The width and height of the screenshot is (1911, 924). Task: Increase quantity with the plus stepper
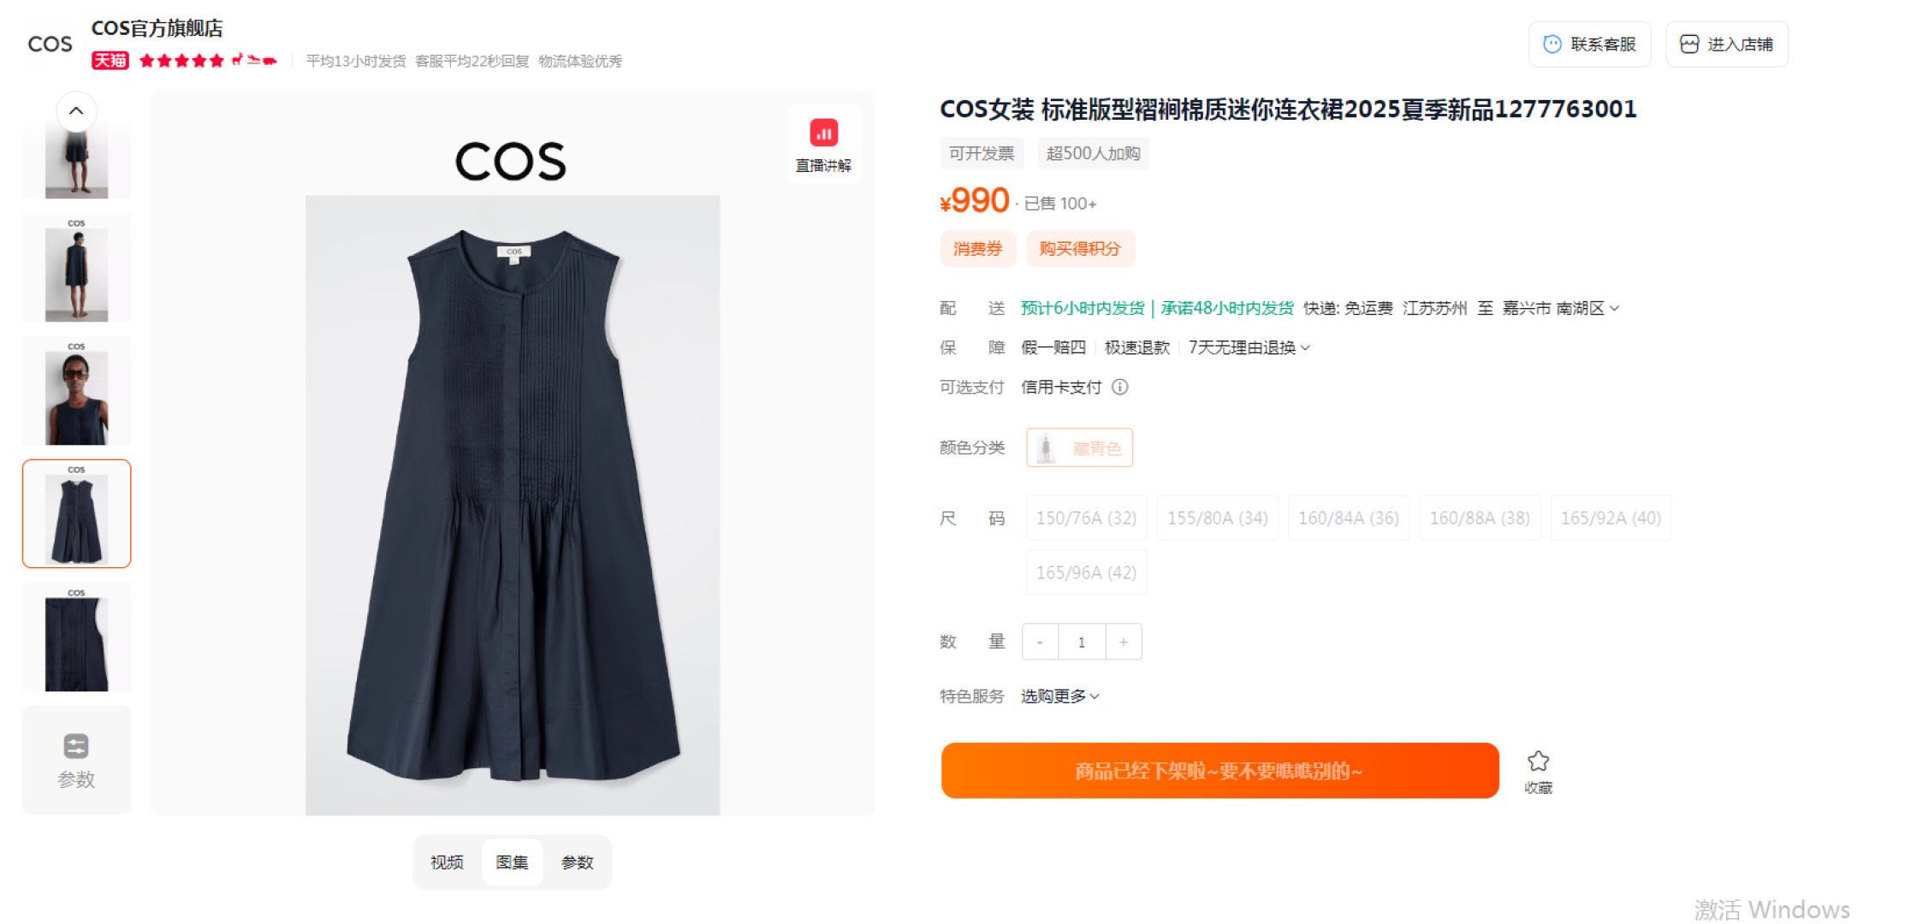coord(1124,642)
